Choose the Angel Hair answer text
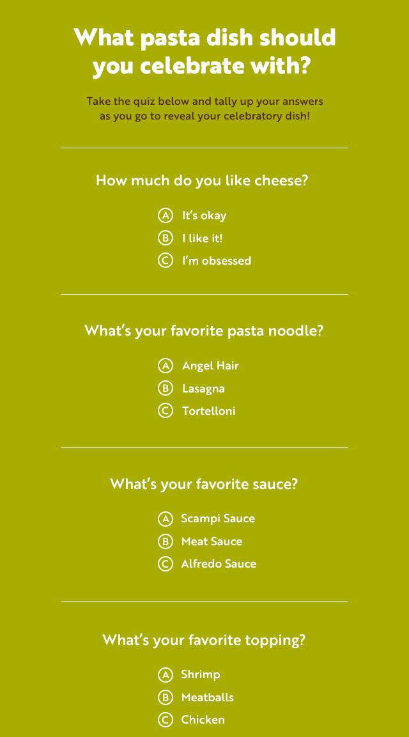The image size is (409, 737). point(210,366)
